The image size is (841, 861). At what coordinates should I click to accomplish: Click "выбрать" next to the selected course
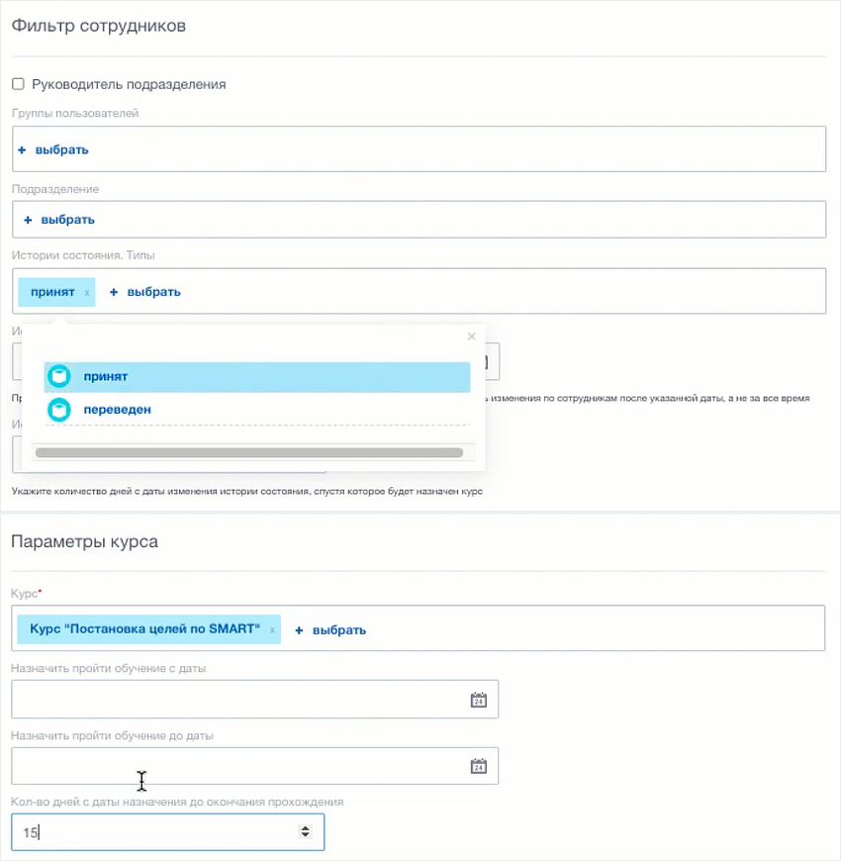click(339, 629)
